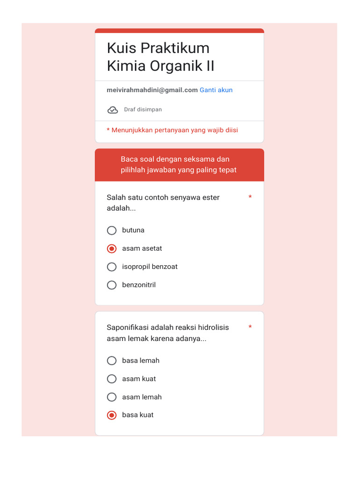The image size is (359, 479).
Task: Click the 'Draf disimpan' status text
Action: click(x=143, y=109)
